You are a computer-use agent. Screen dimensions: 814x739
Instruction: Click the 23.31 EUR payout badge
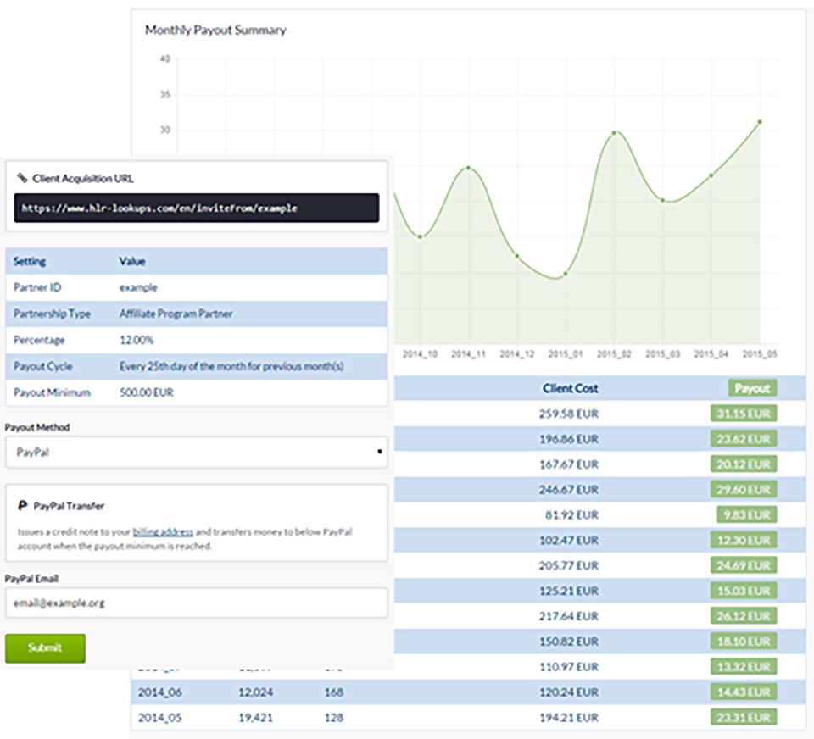point(744,717)
